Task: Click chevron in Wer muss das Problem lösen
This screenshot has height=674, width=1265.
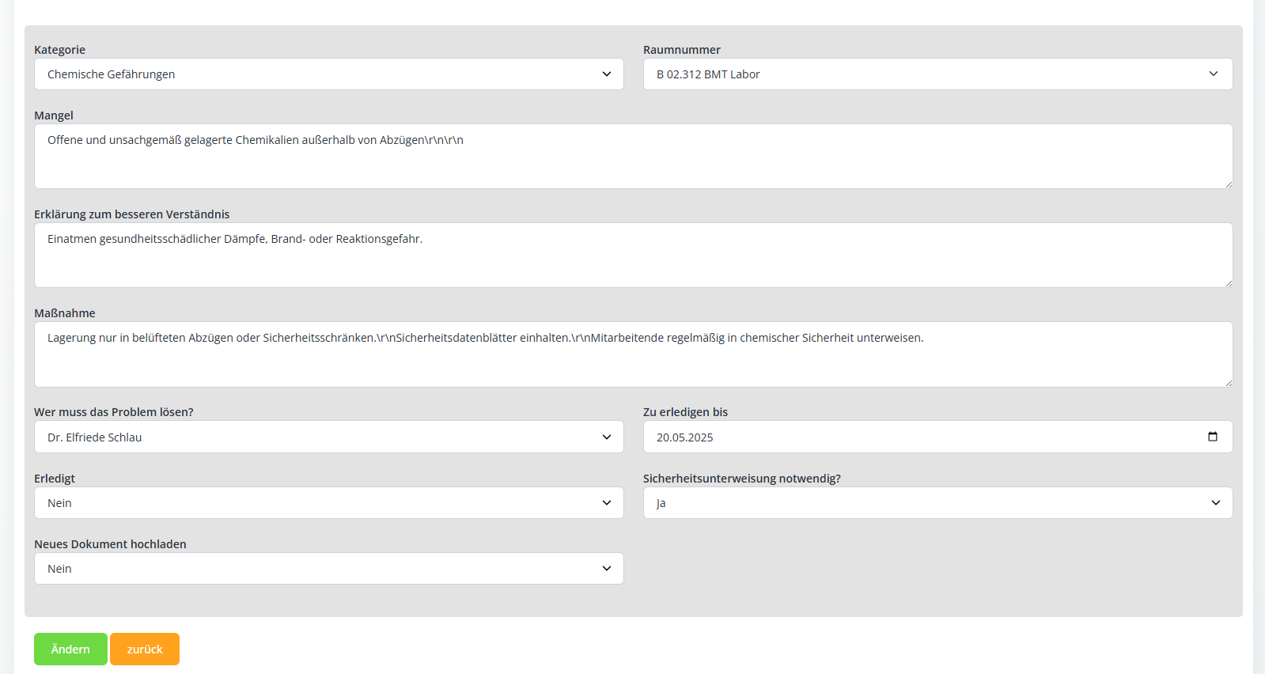Action: [x=607, y=437]
